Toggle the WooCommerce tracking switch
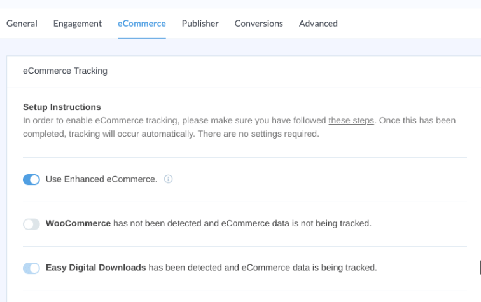The image size is (481, 302). click(31, 224)
